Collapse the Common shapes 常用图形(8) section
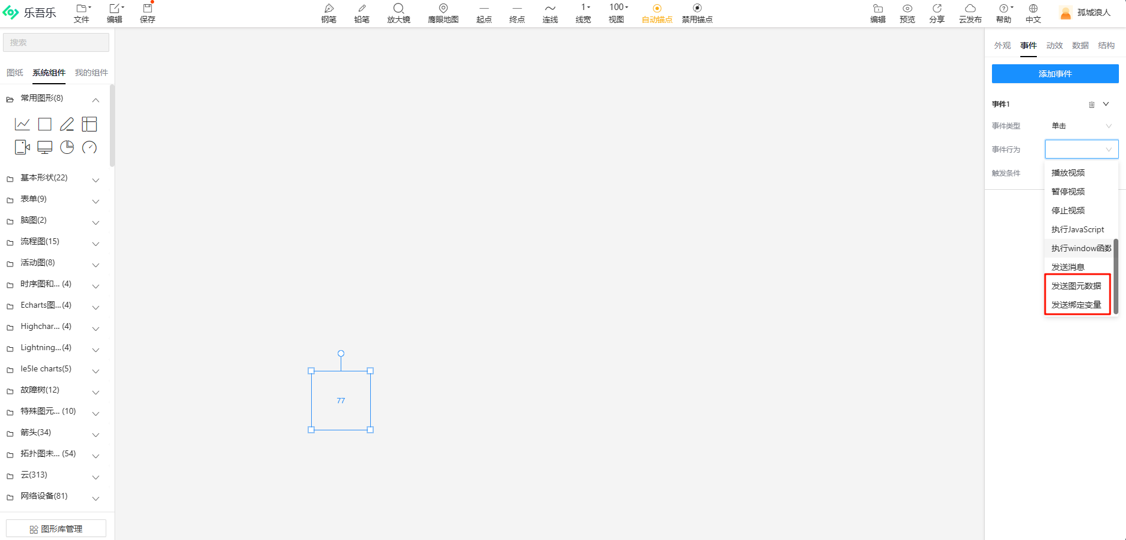 coord(96,100)
